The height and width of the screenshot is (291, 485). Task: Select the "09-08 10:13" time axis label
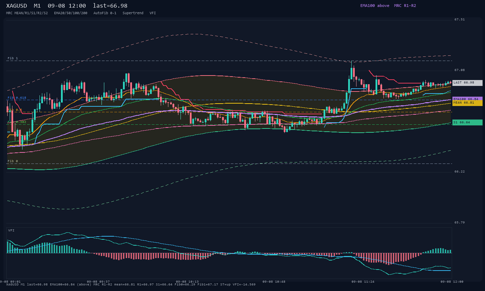pos(187,282)
